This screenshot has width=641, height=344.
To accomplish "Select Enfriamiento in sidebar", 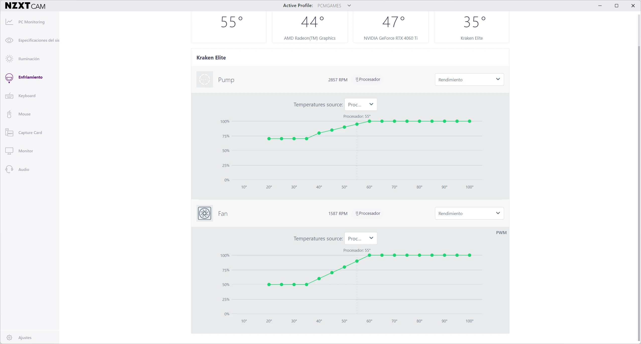I will (x=30, y=77).
